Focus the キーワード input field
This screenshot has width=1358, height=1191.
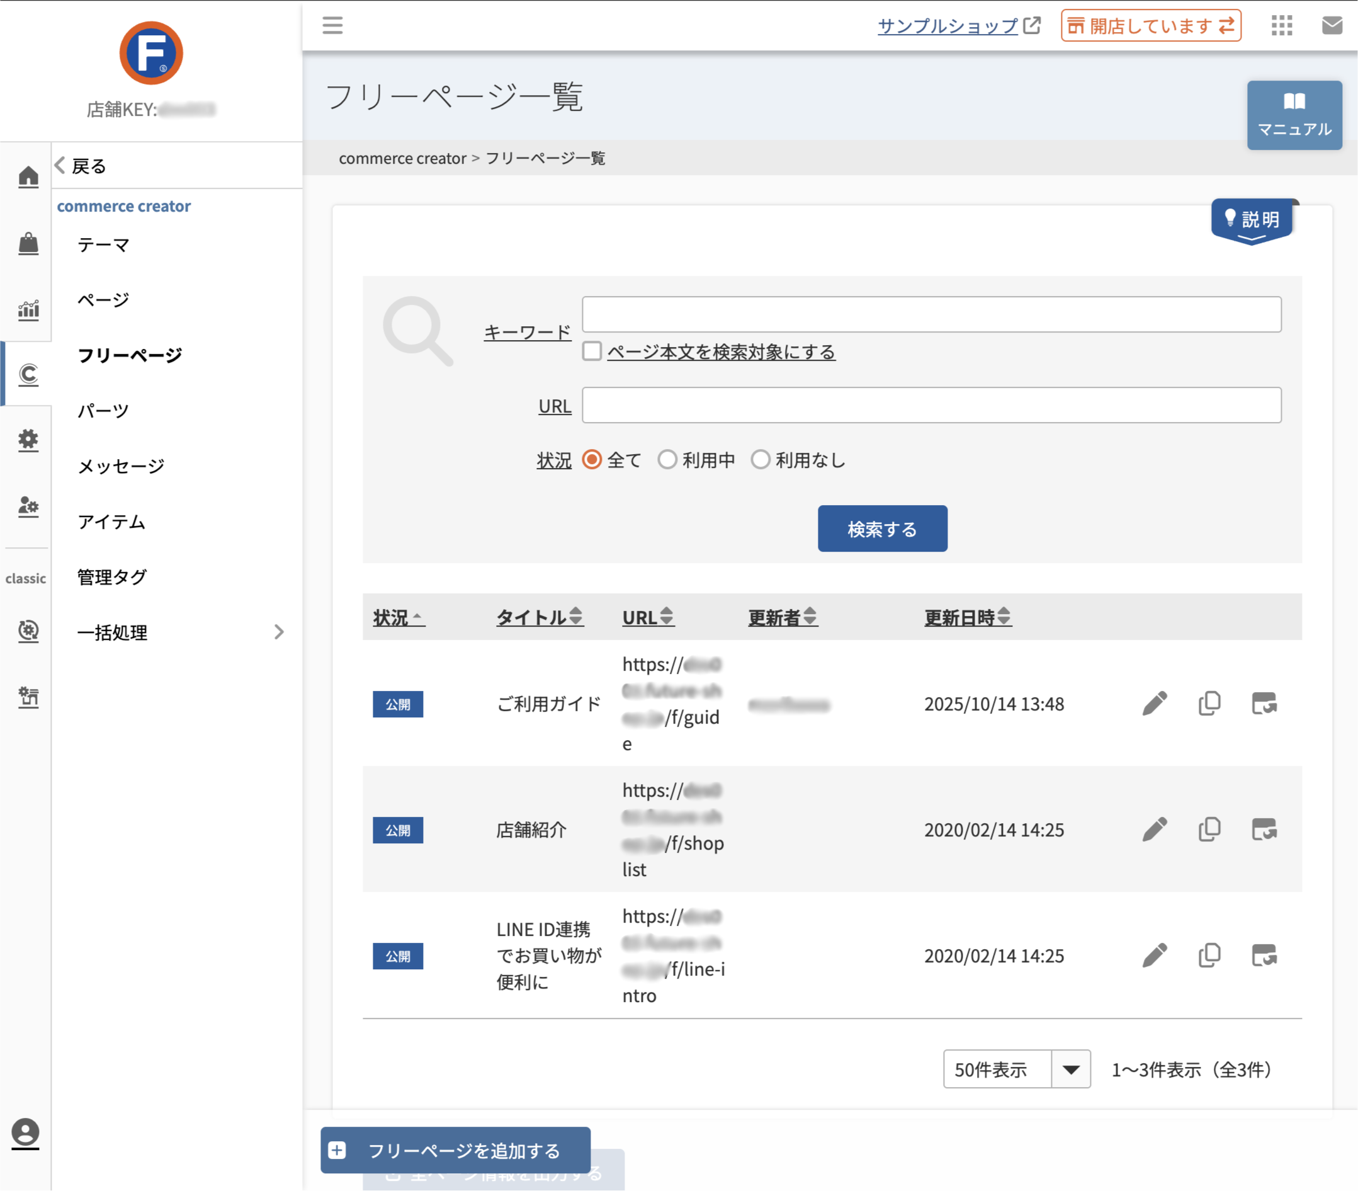pyautogui.click(x=932, y=314)
